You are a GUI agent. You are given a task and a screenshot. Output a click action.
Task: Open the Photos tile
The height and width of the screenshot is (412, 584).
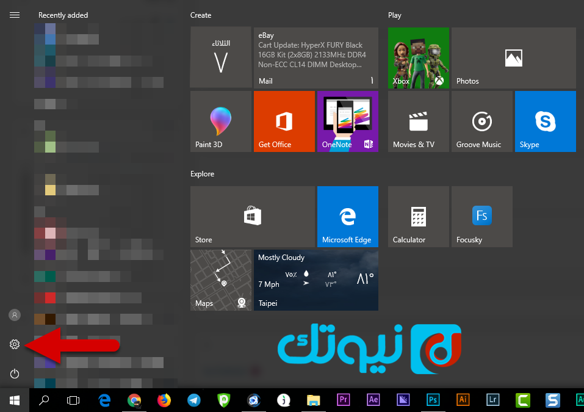[x=514, y=57]
